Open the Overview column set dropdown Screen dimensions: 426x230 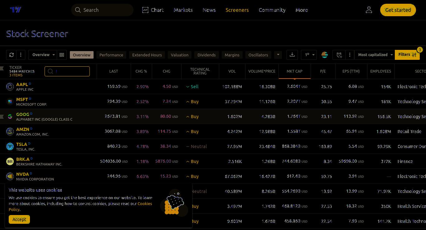(x=43, y=55)
